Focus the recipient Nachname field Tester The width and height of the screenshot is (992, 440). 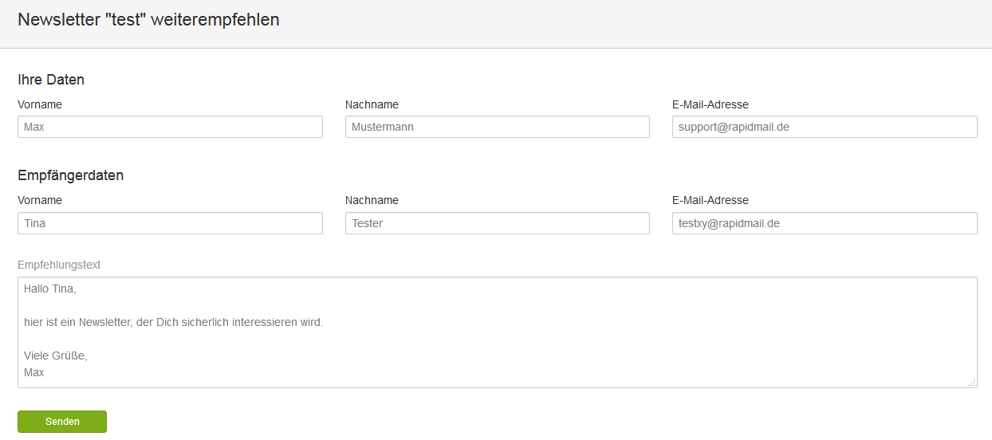click(x=498, y=223)
